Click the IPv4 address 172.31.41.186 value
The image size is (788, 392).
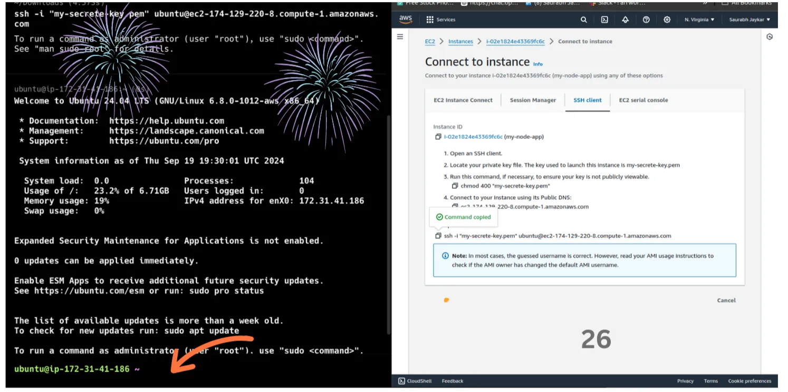(331, 201)
